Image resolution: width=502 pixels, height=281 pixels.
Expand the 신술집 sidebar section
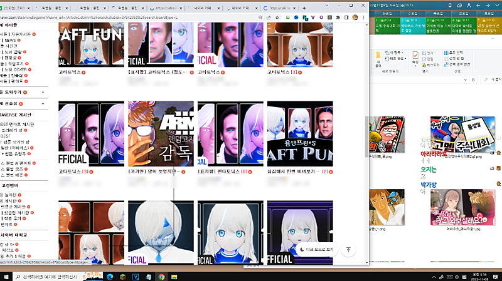click(x=43, y=104)
